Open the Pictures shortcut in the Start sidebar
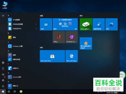The width and height of the screenshot is (126, 94). pos(3,74)
